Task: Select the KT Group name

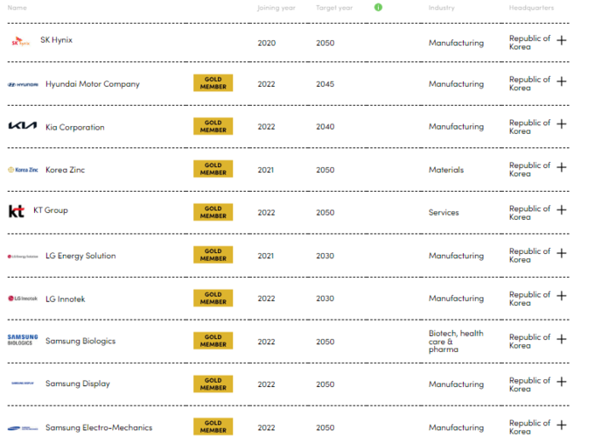Action: [x=51, y=210]
